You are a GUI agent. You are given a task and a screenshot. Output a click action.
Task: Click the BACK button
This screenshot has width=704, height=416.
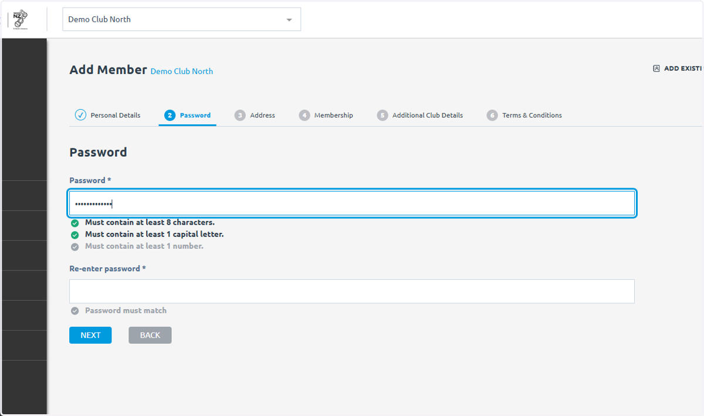tap(150, 335)
